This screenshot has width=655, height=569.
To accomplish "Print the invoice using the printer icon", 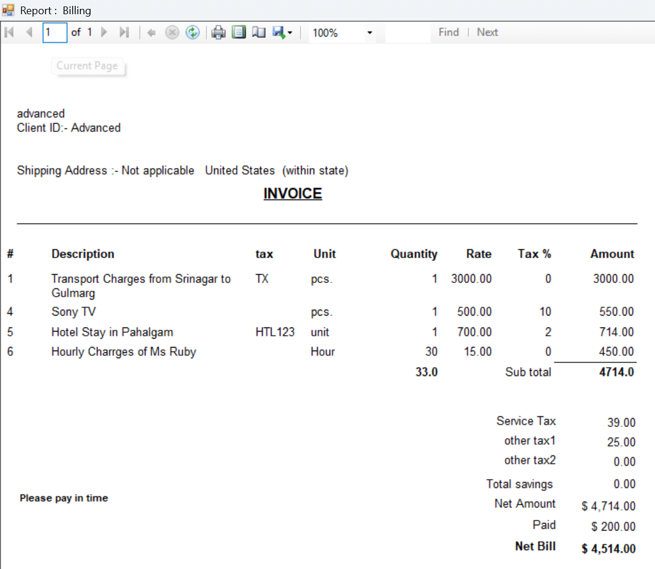I will coord(219,33).
